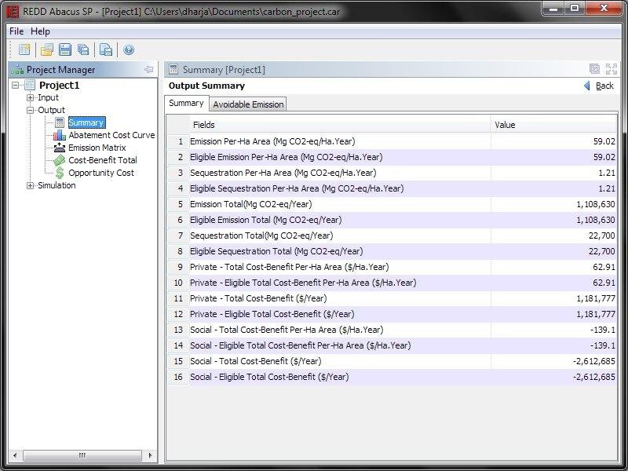Click the restore icon of the Summary panel
Image resolution: width=628 pixels, height=471 pixels.
click(594, 69)
